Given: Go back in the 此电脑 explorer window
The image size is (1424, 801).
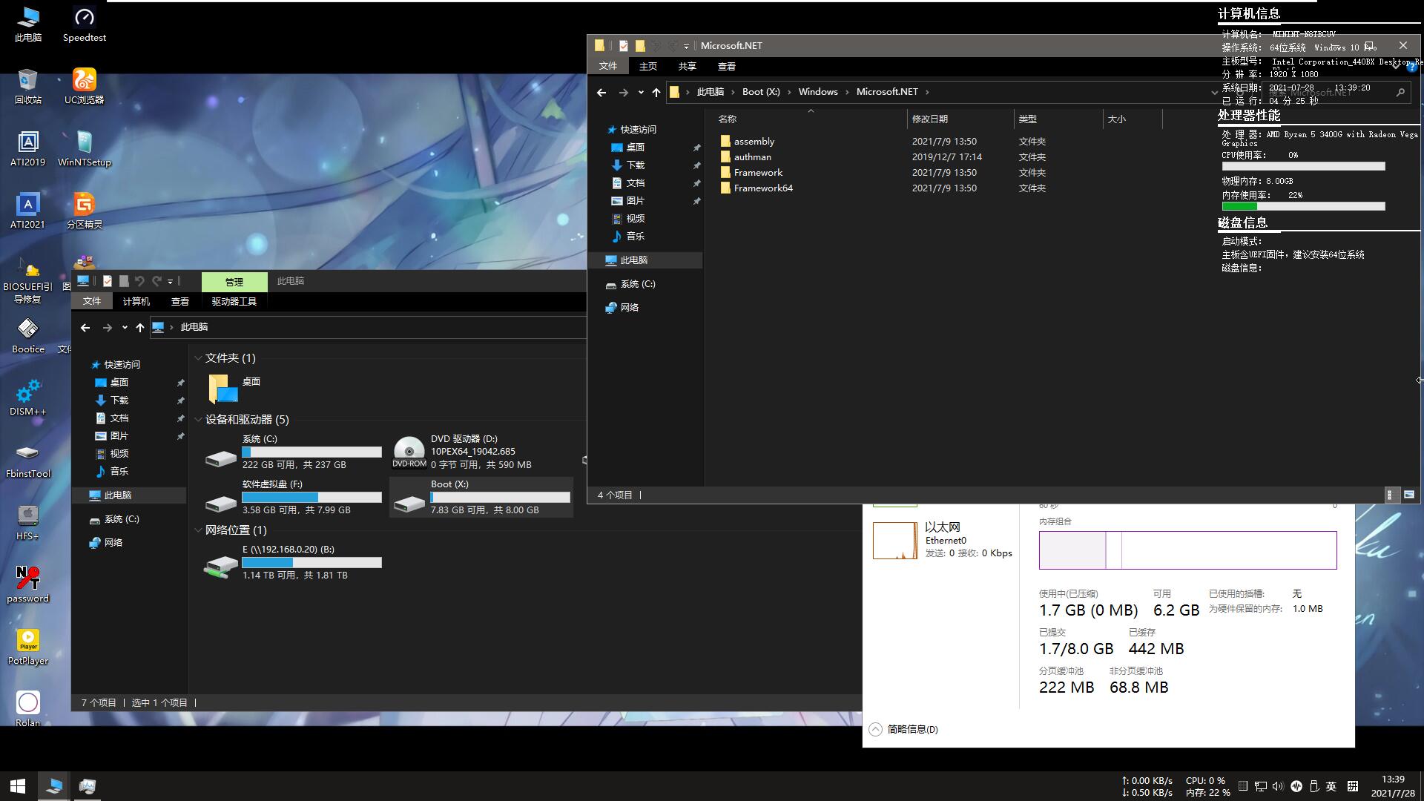Looking at the screenshot, I should (x=85, y=327).
